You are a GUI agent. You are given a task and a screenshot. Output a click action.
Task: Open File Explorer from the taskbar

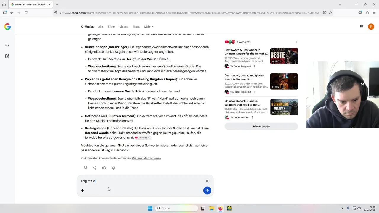[211, 208]
